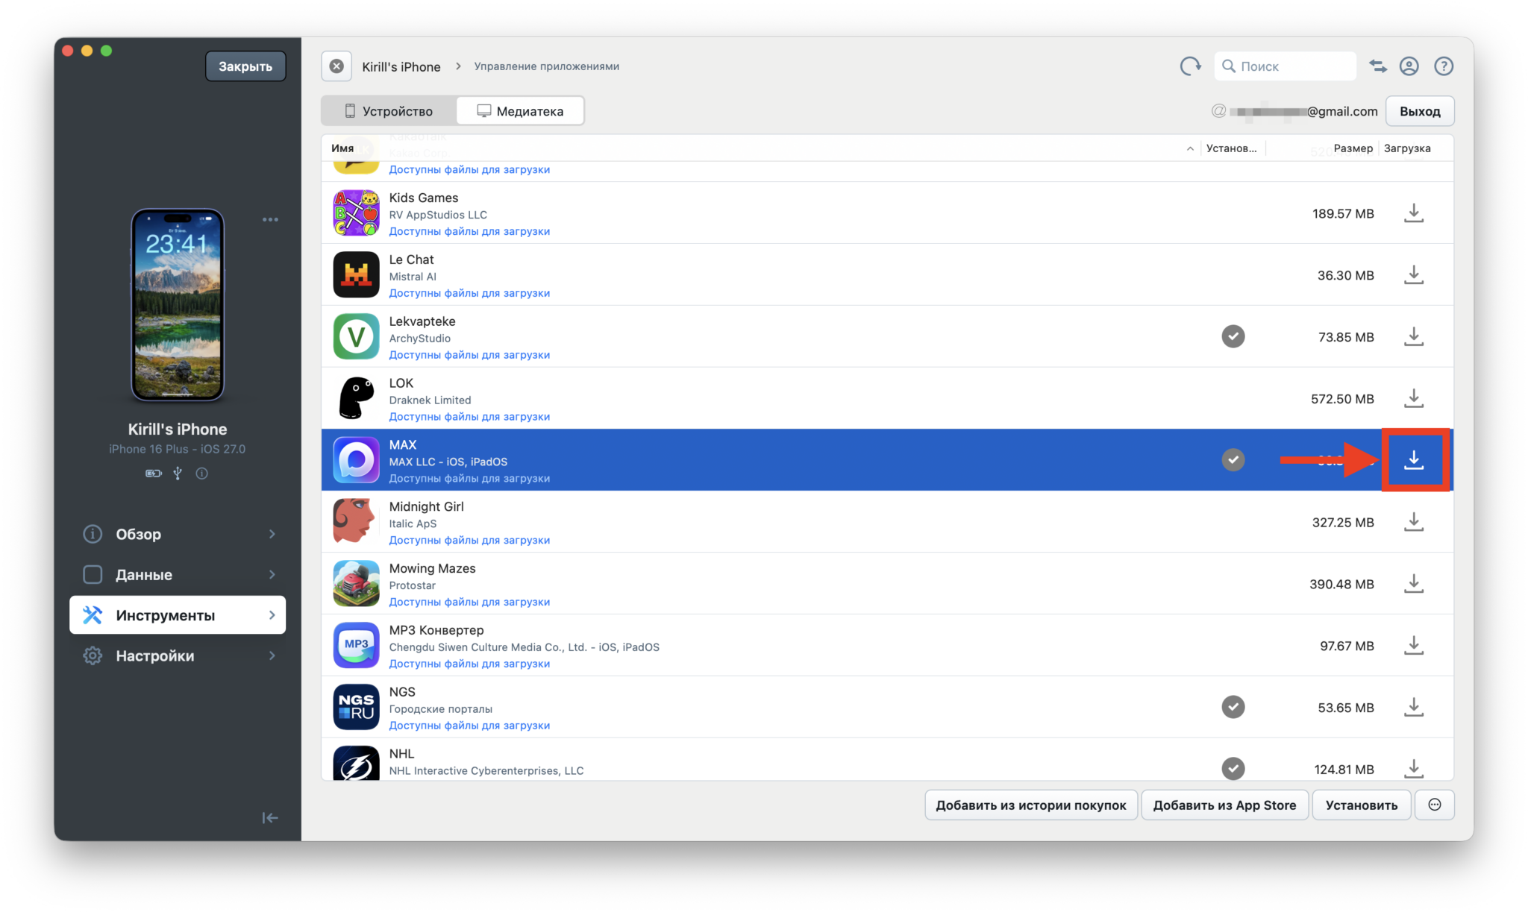Click the USB connection icon
Image resolution: width=1528 pixels, height=912 pixels.
point(178,473)
